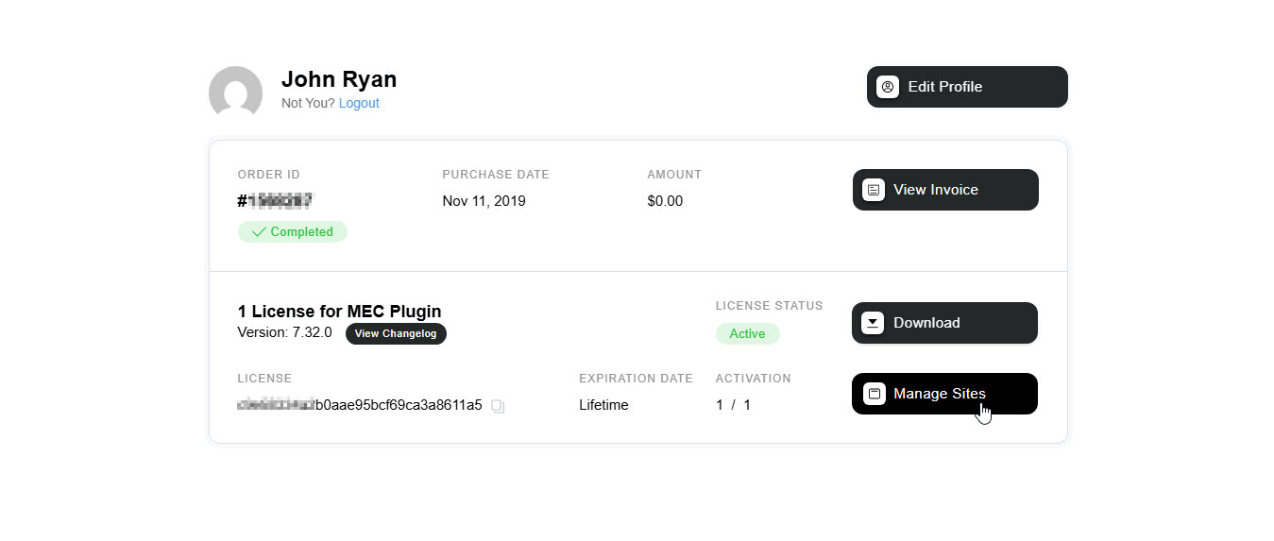Log out via the Logout link
Image resolution: width=1274 pixels, height=541 pixels.
click(359, 103)
